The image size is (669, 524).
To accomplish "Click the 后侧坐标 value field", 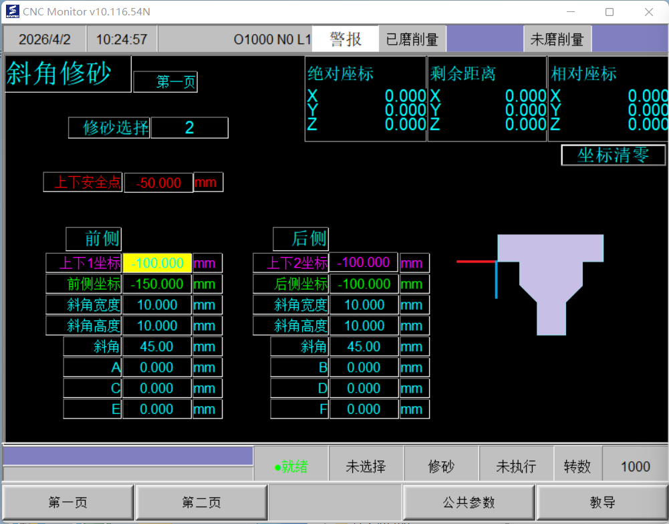I will point(364,284).
